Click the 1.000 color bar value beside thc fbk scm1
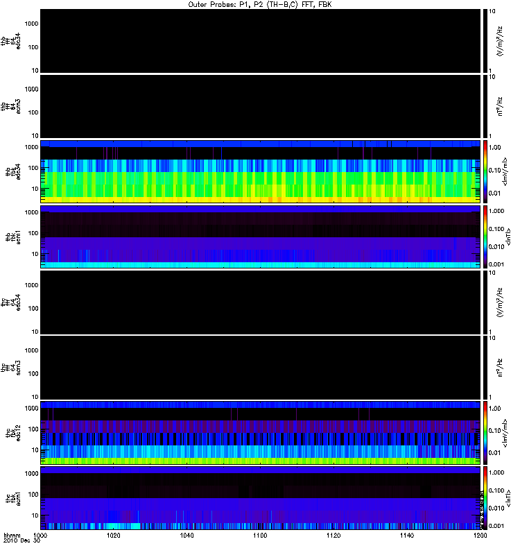The height and width of the screenshot is (555, 520). click(496, 472)
